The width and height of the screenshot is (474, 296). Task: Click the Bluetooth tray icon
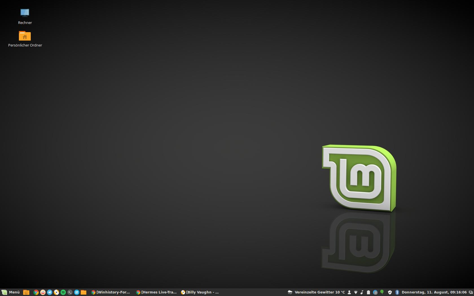397,292
